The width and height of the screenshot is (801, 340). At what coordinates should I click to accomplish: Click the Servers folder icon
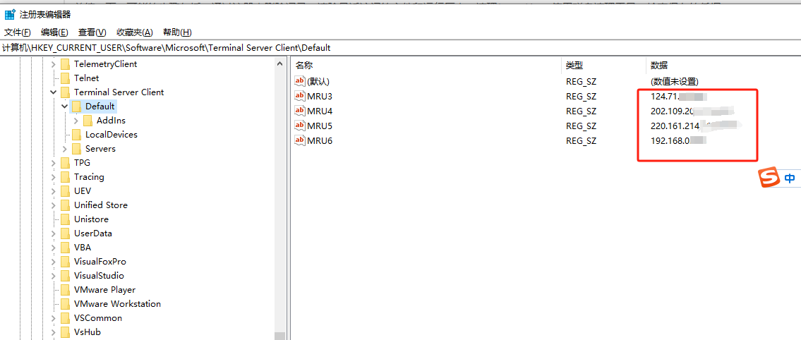[x=76, y=149]
